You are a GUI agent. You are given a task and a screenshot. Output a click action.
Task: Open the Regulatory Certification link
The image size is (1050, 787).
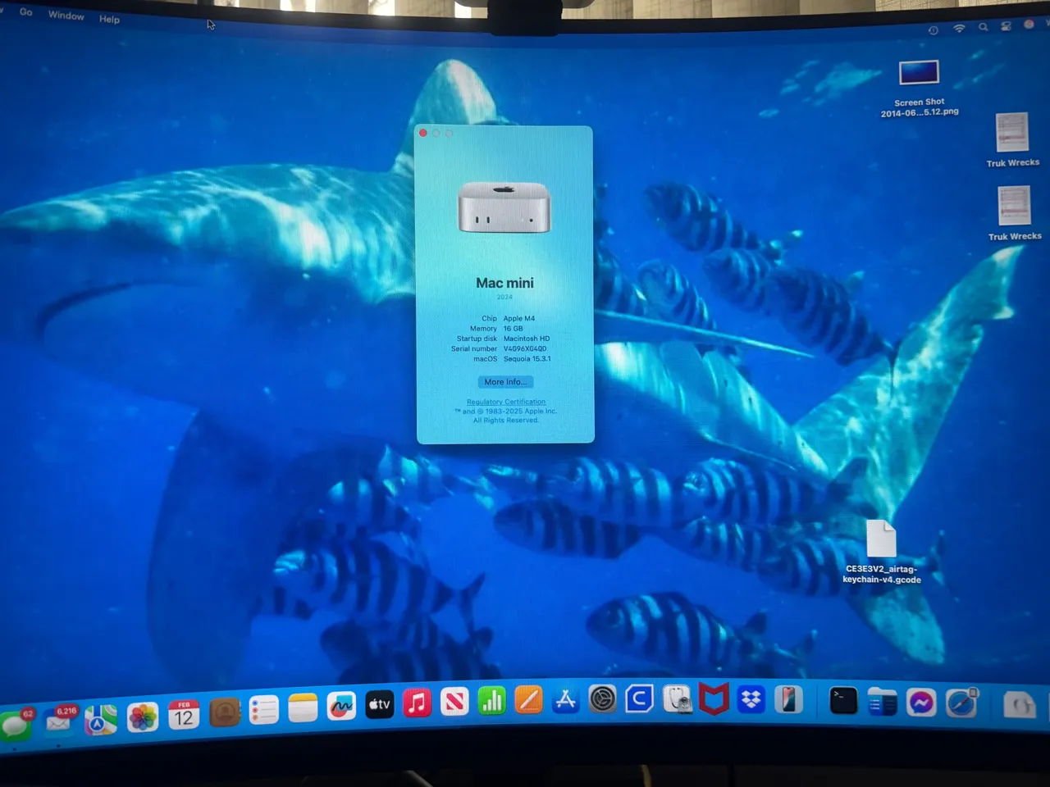point(506,402)
